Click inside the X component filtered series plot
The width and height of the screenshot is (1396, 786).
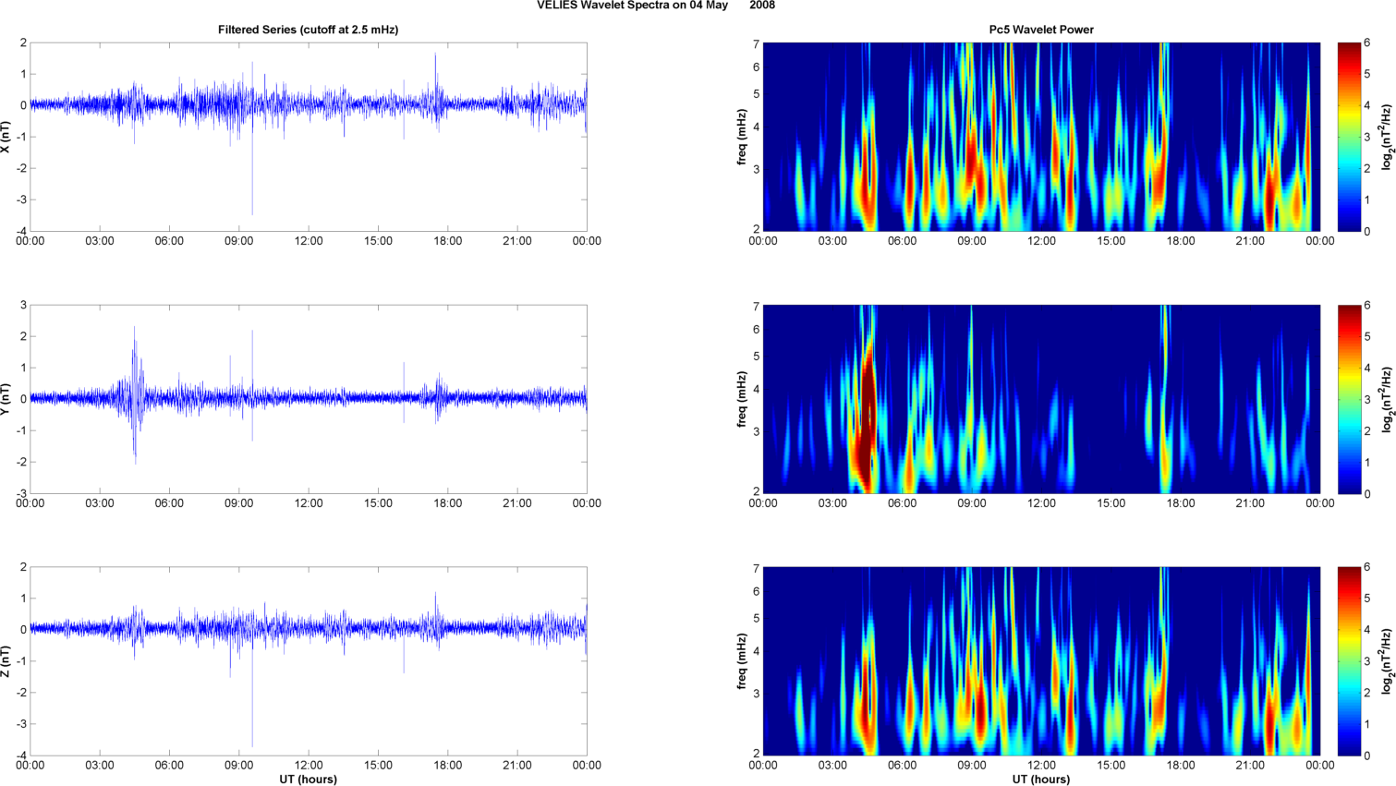point(309,137)
